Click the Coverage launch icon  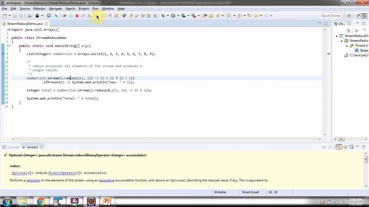click(183, 16)
